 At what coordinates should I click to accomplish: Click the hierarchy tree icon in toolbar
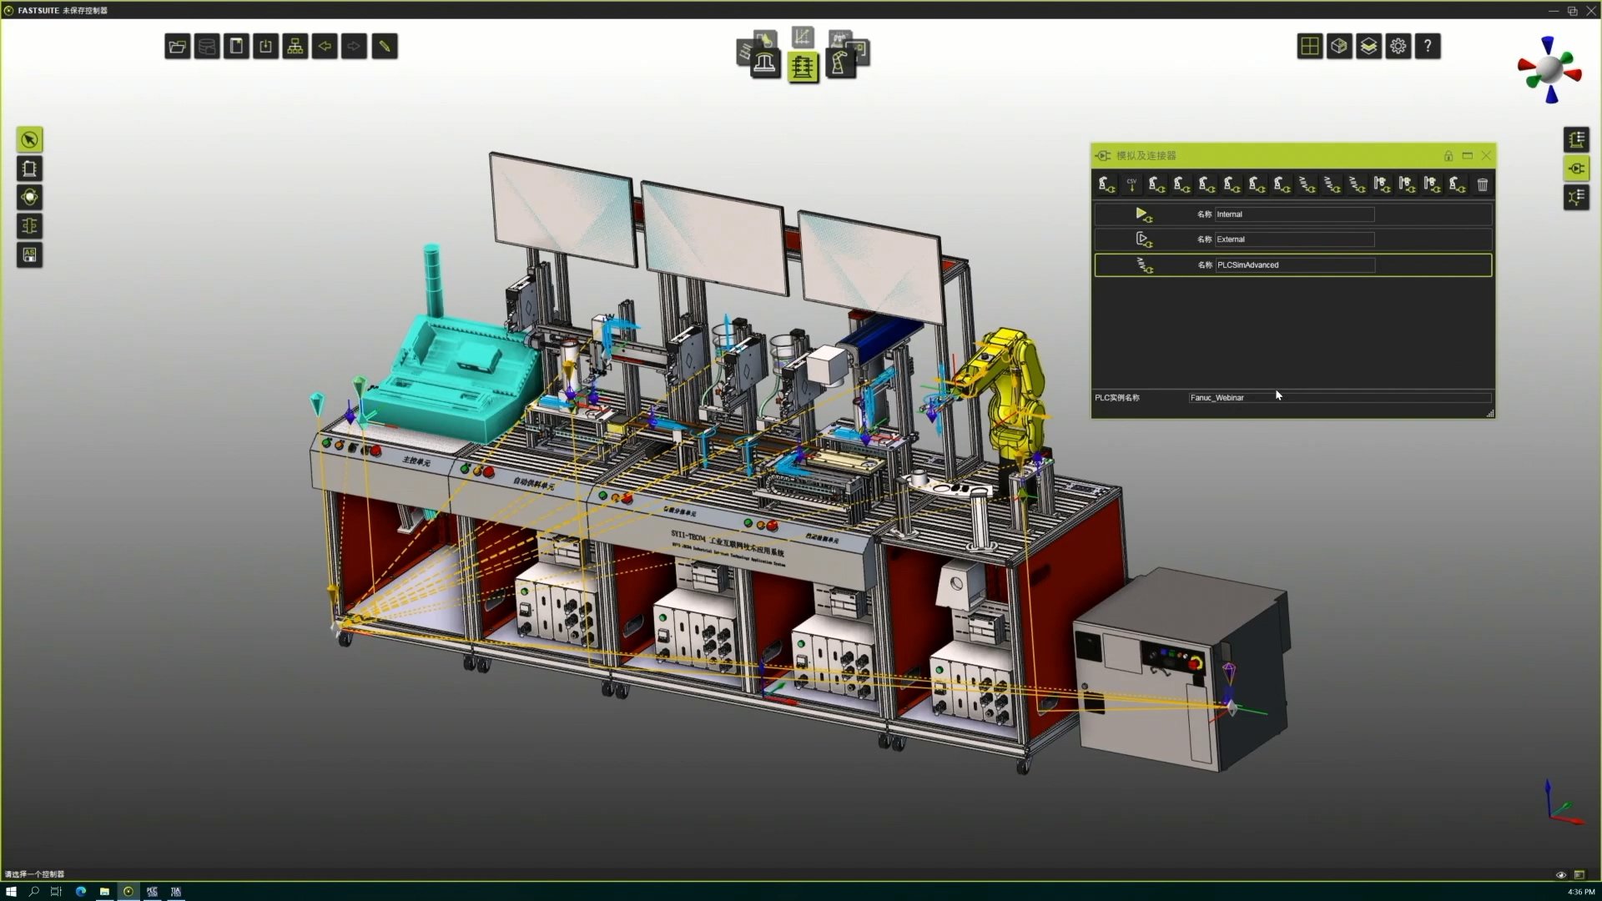(x=295, y=47)
